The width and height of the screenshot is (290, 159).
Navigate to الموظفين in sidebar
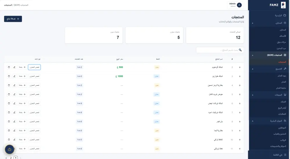282,128
